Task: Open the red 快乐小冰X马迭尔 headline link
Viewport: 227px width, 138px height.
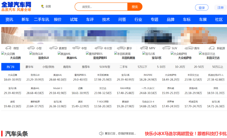Action: point(186,133)
